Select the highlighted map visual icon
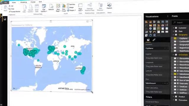189x106 pixels. click(159, 28)
